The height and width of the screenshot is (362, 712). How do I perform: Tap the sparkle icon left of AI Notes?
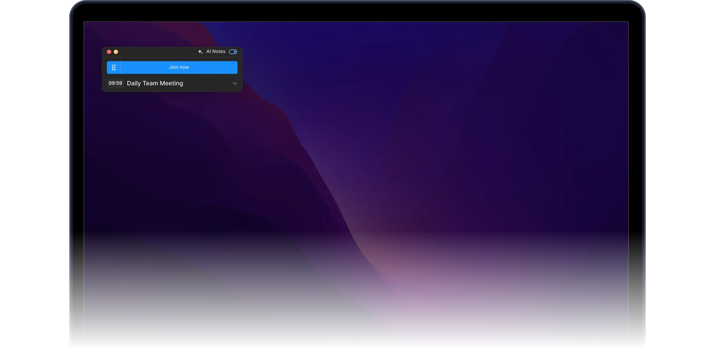(x=200, y=52)
